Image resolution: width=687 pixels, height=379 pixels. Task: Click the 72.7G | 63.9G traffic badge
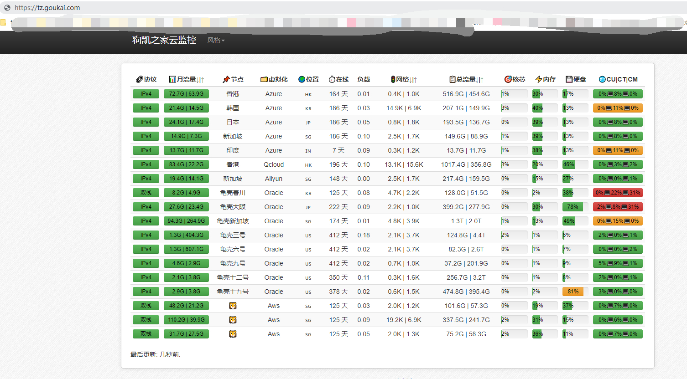pos(186,94)
